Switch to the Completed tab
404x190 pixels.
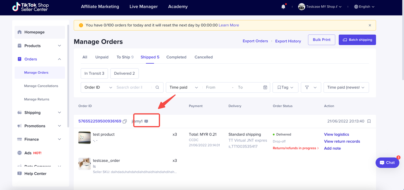click(176, 57)
